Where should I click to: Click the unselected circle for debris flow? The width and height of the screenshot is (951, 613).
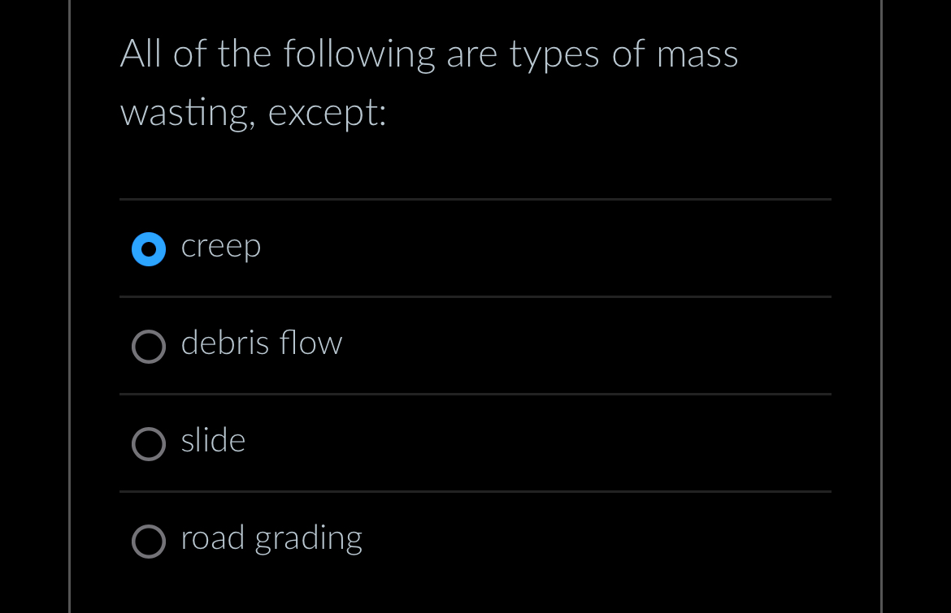(x=149, y=347)
